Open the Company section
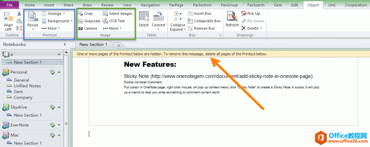 [23, 97]
